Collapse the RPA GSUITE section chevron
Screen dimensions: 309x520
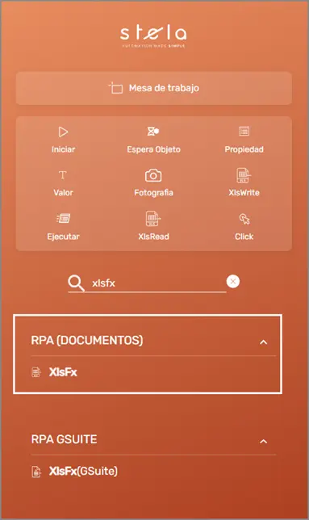point(263,442)
